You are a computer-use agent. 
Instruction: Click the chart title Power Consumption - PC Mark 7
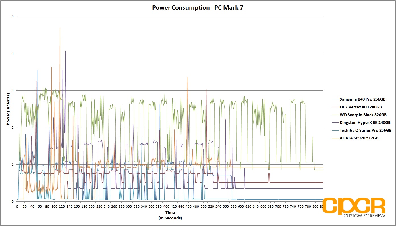coord(198,8)
